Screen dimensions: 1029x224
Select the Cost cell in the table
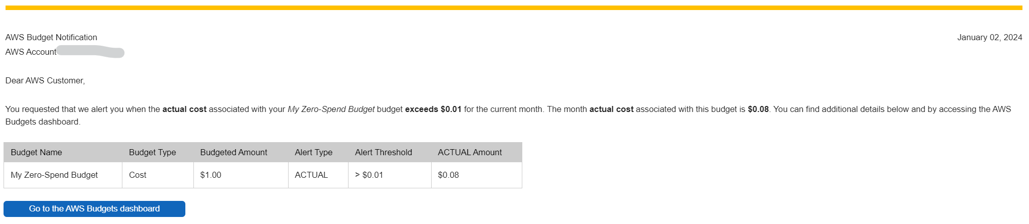(x=138, y=175)
